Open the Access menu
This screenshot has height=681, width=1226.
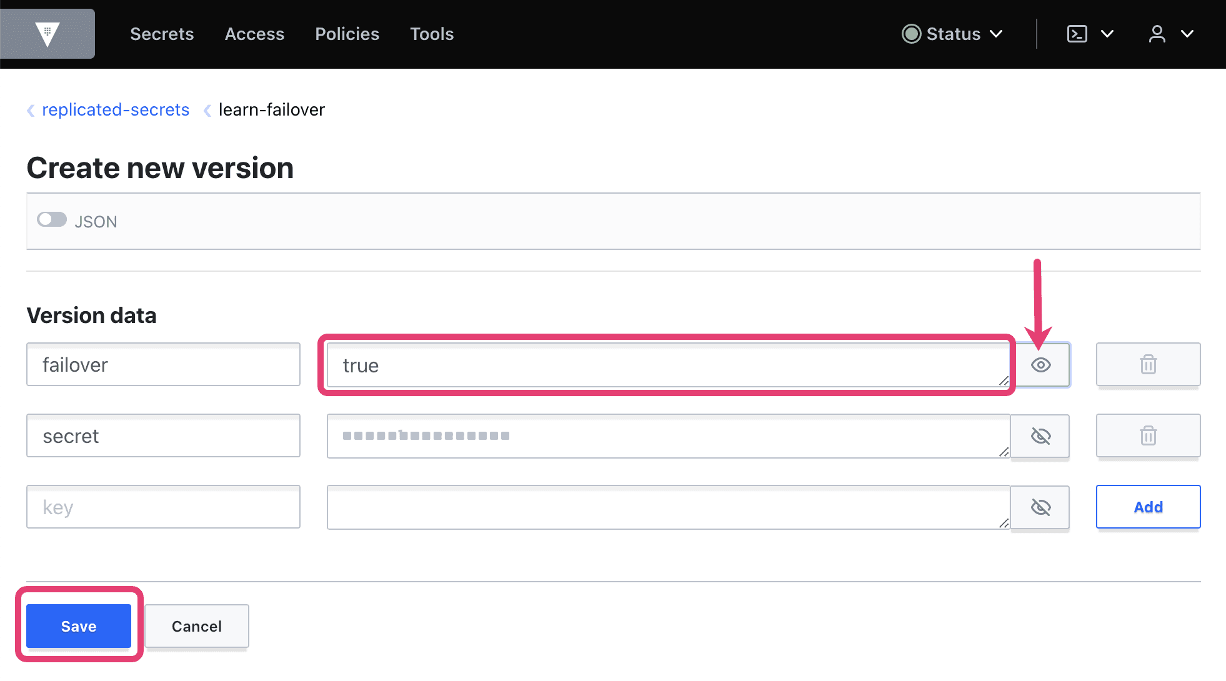click(x=254, y=34)
